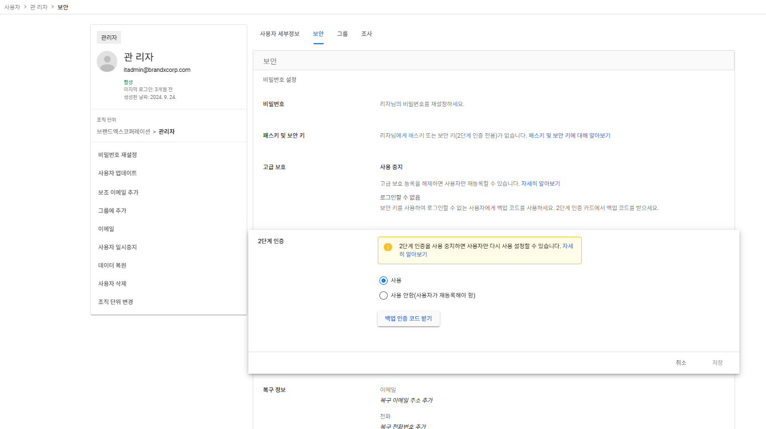The height and width of the screenshot is (429, 766).
Task: Click 브랜드엑스코퍼레이션 organization unit link
Action: coord(123,132)
